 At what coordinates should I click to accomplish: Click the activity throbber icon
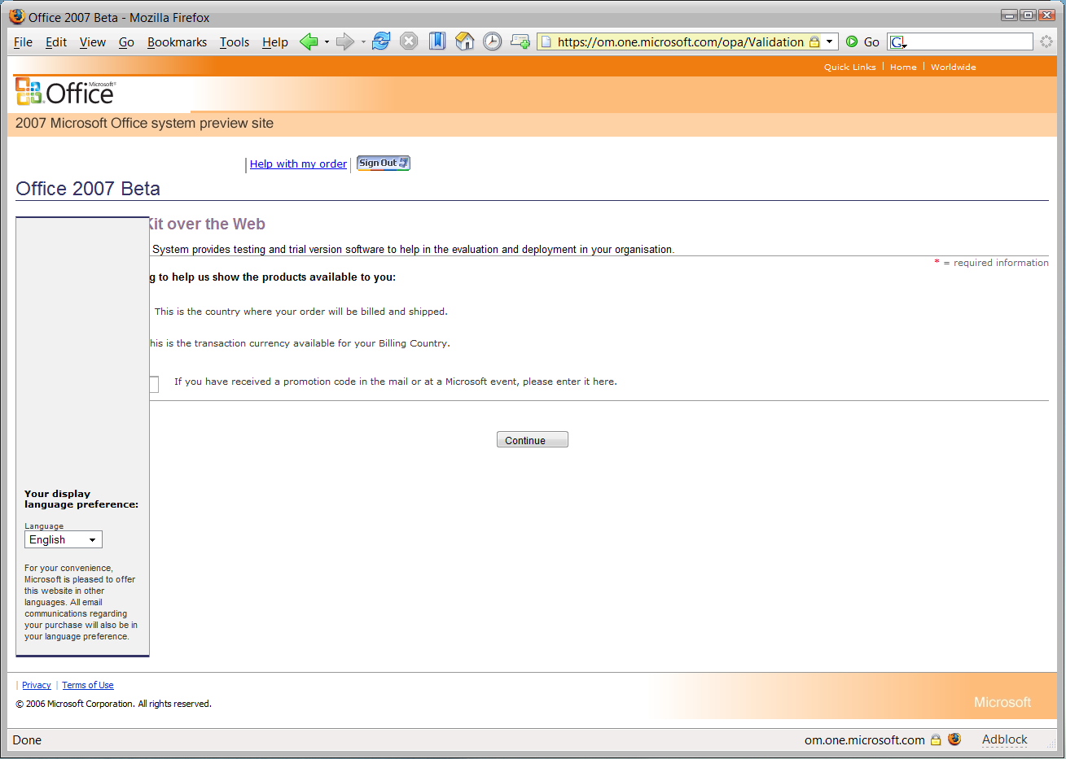click(x=1046, y=41)
